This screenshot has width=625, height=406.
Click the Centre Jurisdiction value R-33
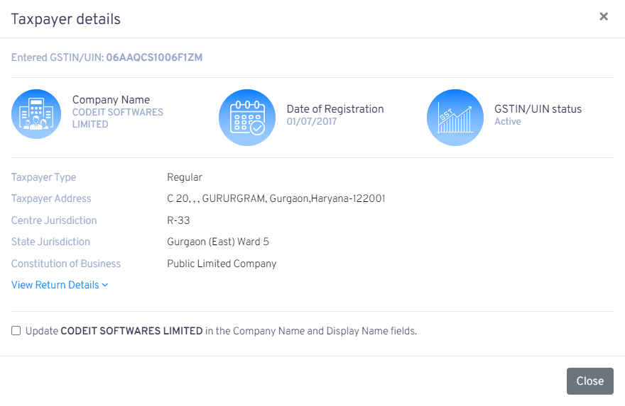[178, 220]
